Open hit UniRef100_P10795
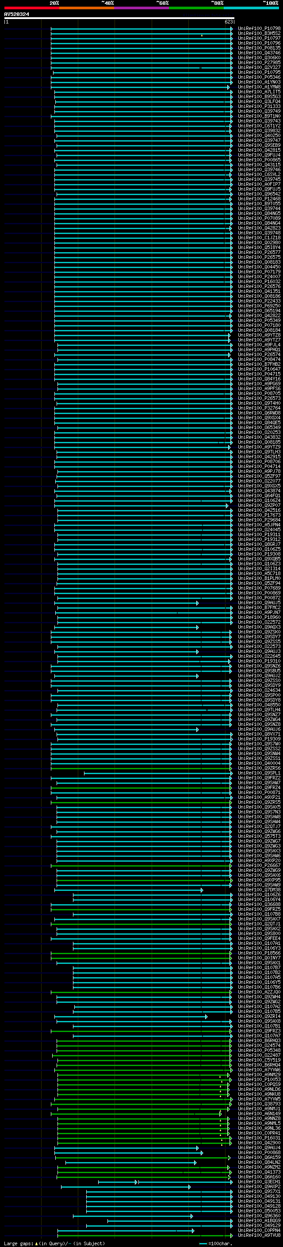 point(259,72)
